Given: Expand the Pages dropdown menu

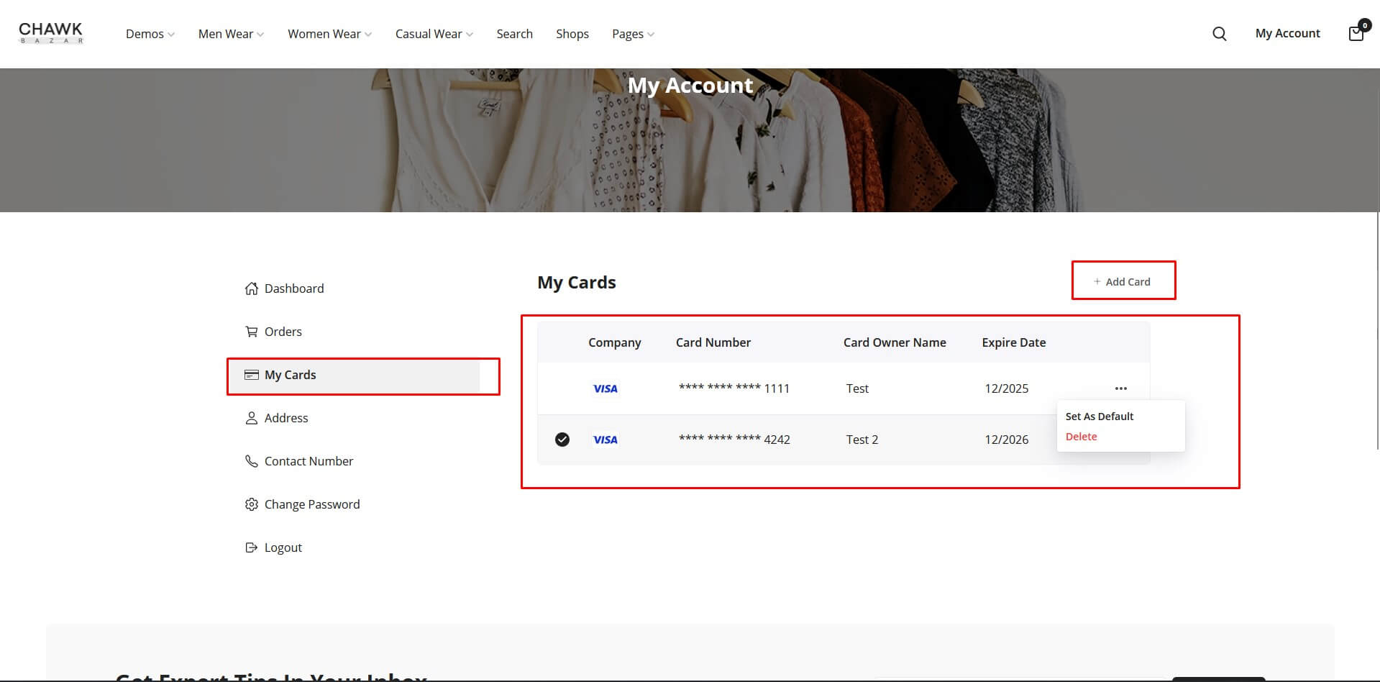Looking at the screenshot, I should click(x=633, y=34).
